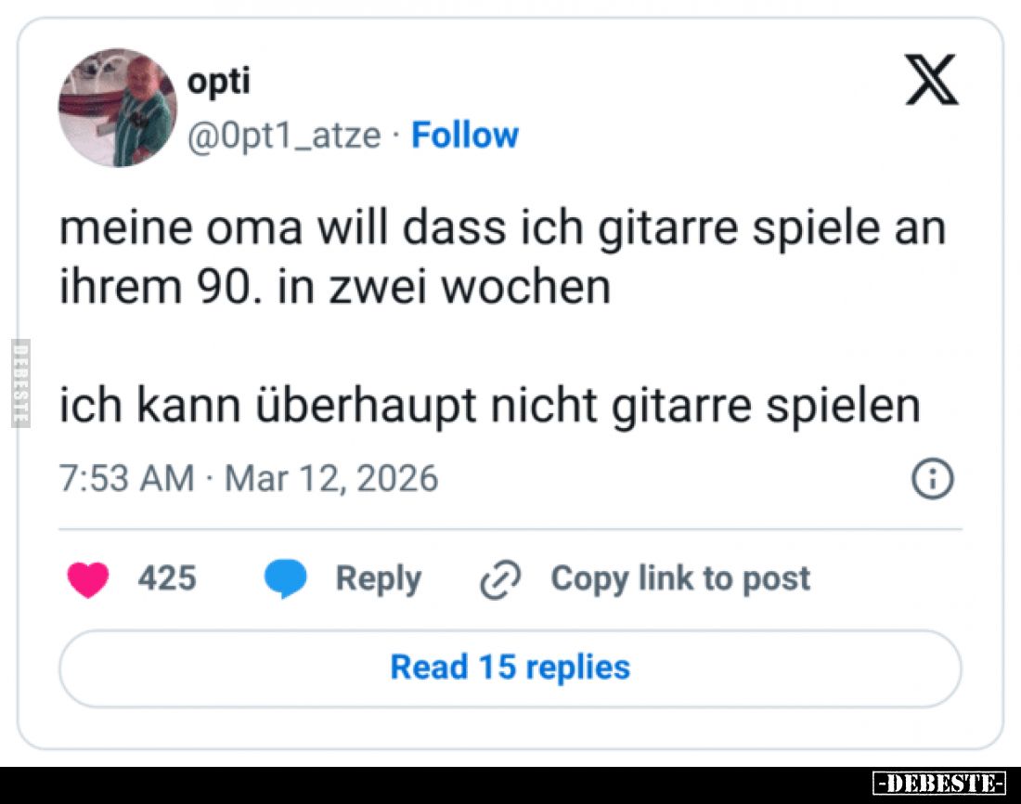1021x804 pixels.
Task: Click the 425 likes count
Action: pos(167,578)
